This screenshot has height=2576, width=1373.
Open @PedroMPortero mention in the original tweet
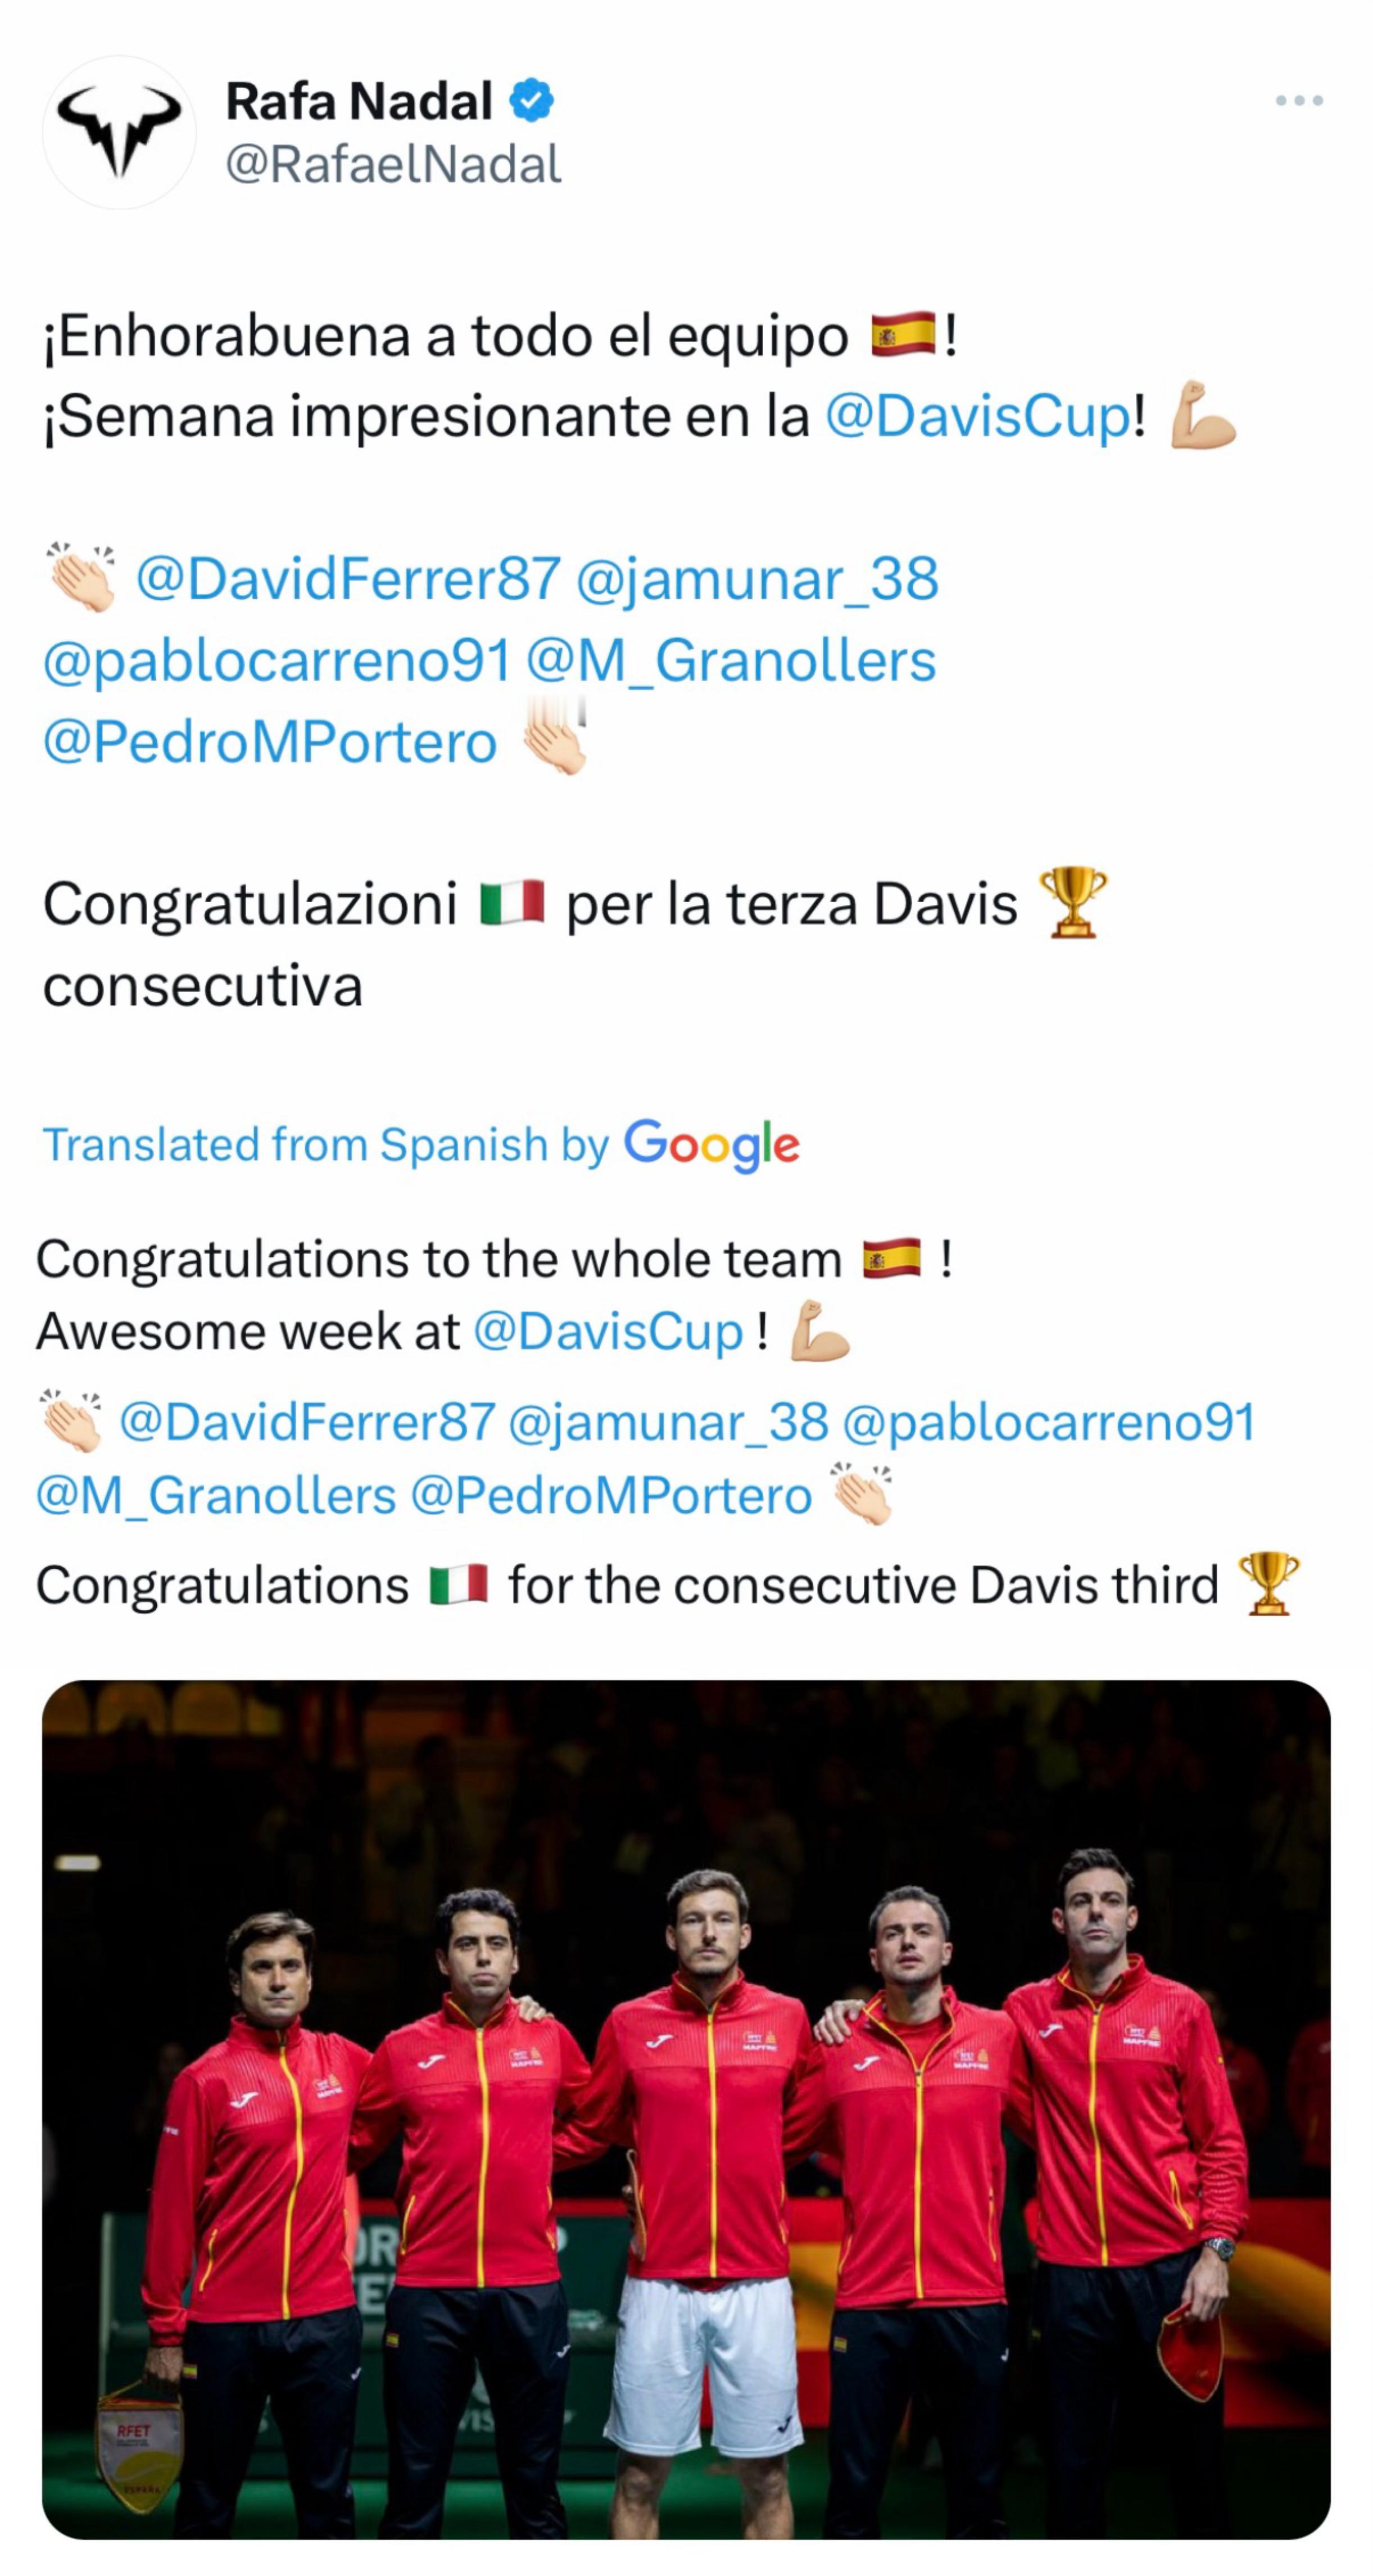click(x=270, y=743)
